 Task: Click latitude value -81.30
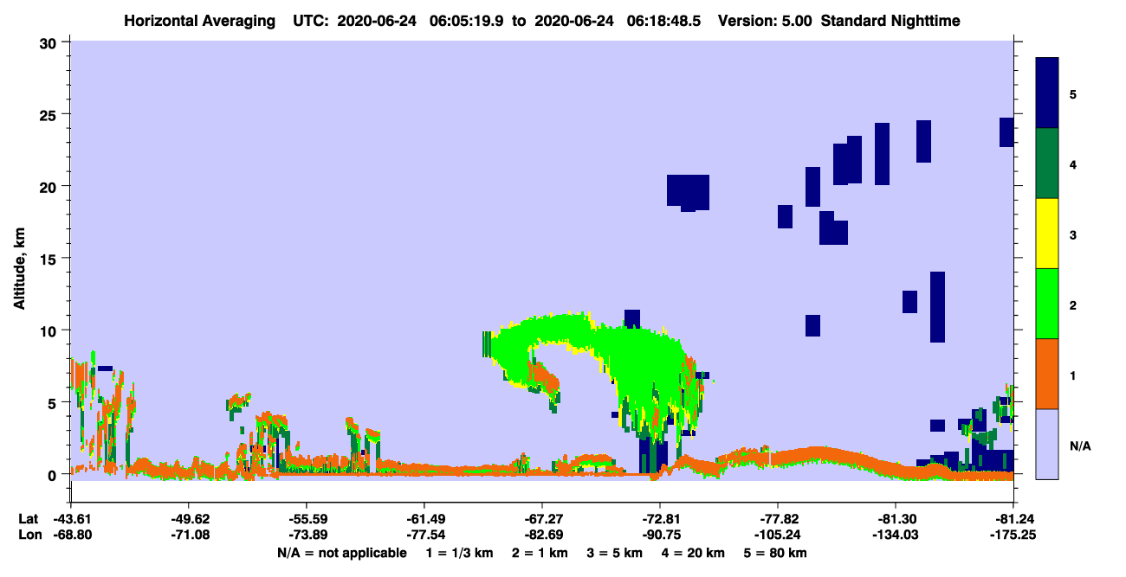pyautogui.click(x=895, y=519)
